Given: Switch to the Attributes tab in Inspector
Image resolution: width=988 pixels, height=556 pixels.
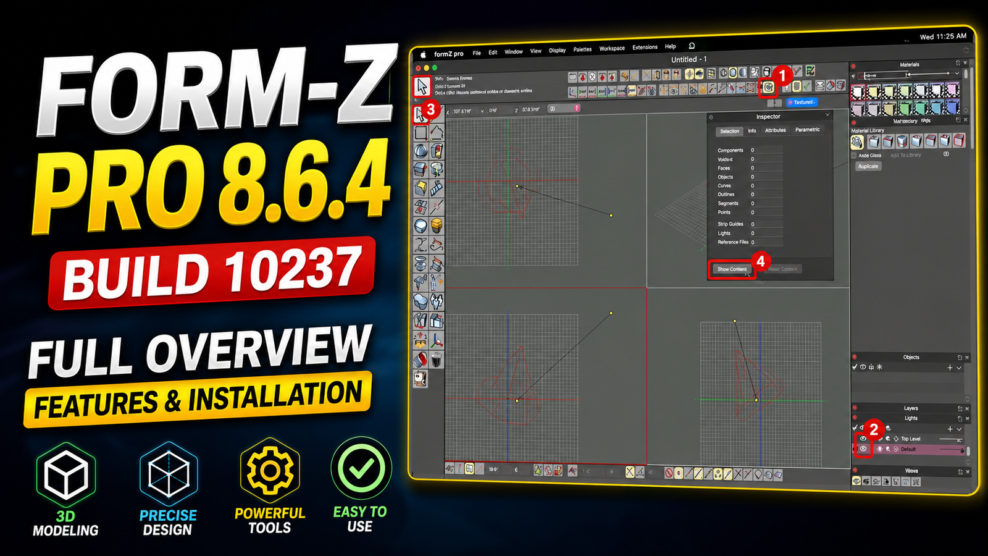Looking at the screenshot, I should tap(775, 130).
